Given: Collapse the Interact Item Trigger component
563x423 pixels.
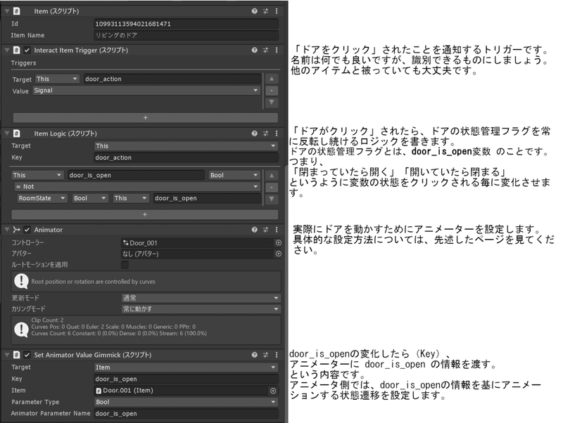Looking at the screenshot, I should click(7, 50).
